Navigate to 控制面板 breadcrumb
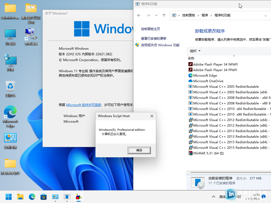This screenshot has height=203, width=271. [x=188, y=15]
